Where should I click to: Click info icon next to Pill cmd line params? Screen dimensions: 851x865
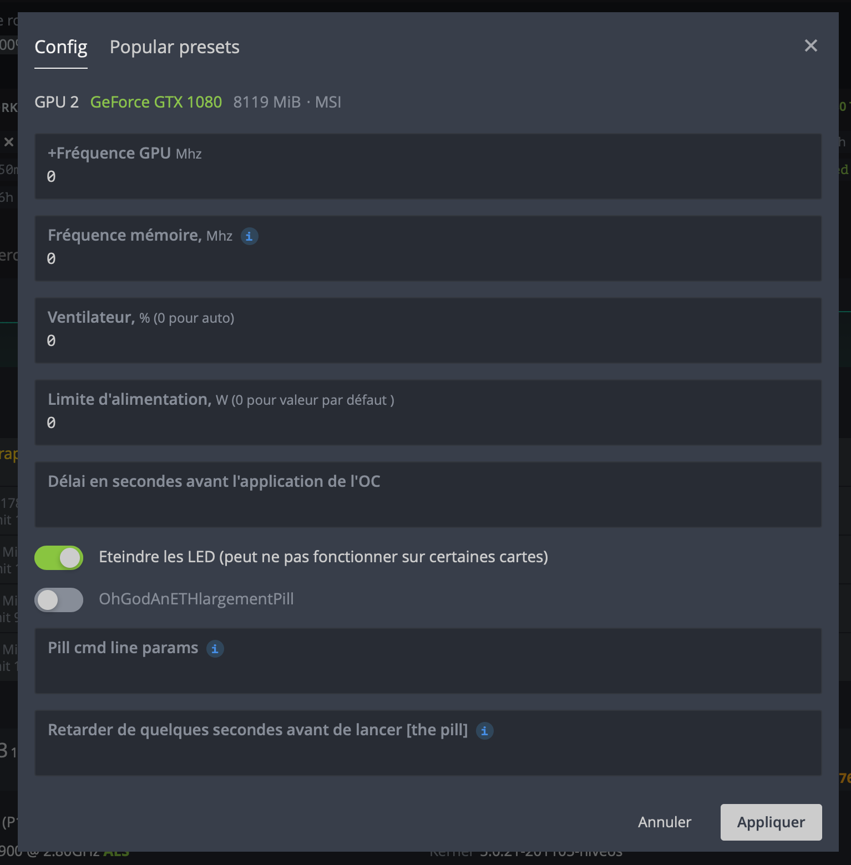[x=215, y=648]
